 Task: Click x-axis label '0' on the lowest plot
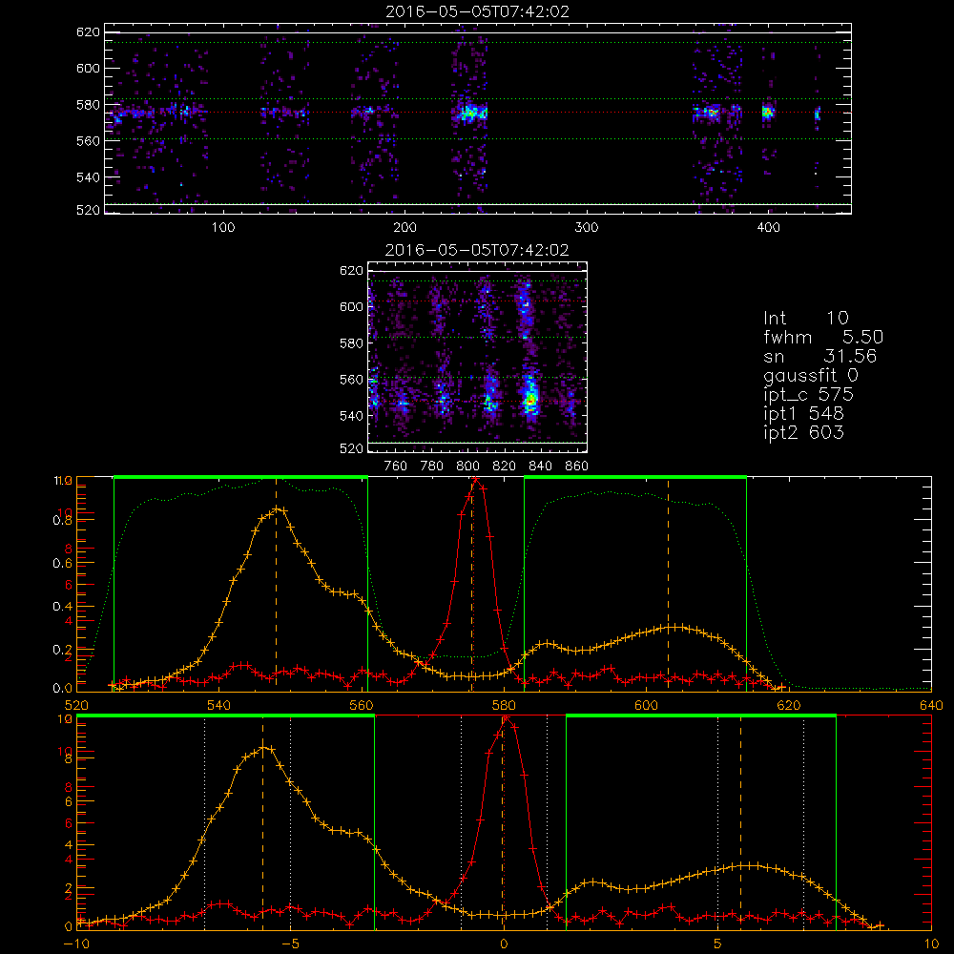pos(504,944)
